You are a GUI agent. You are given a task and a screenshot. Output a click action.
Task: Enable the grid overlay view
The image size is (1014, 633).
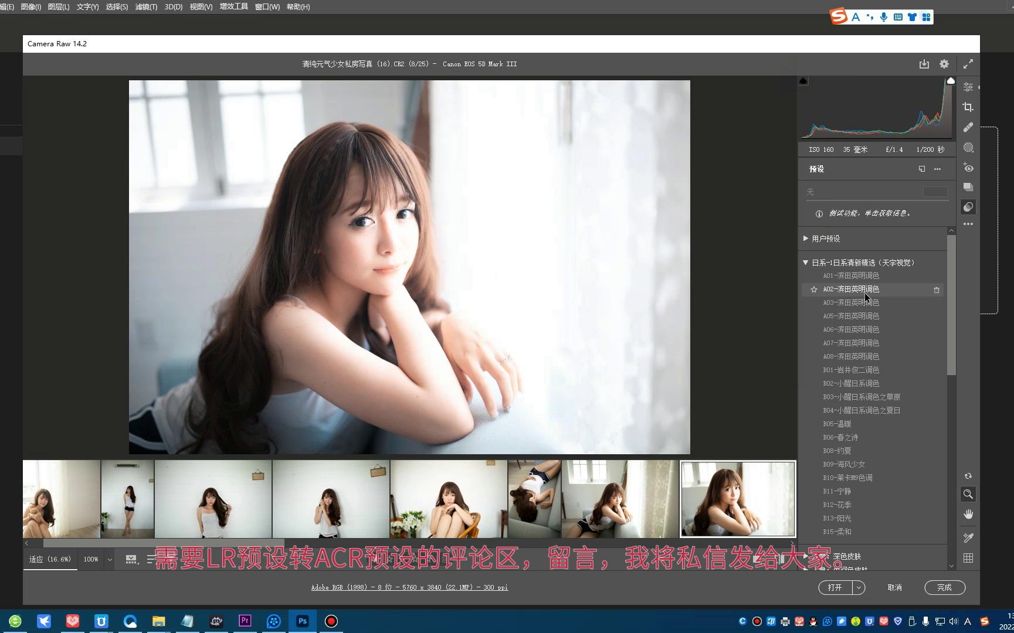968,558
